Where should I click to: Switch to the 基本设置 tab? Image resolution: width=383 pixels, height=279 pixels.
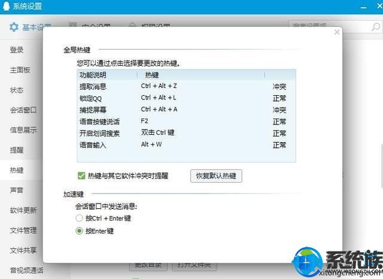[x=30, y=27]
